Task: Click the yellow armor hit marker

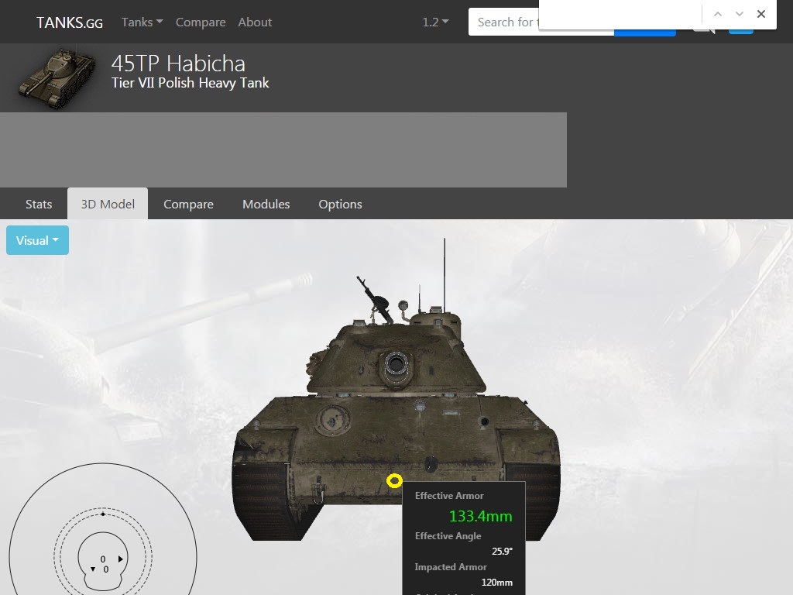Action: (x=394, y=480)
